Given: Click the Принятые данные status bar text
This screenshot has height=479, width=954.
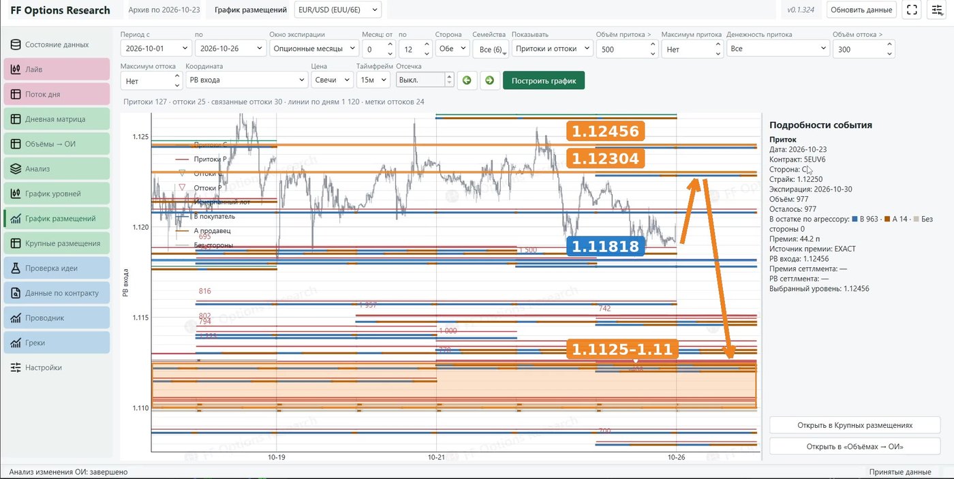Looking at the screenshot, I should click(899, 472).
